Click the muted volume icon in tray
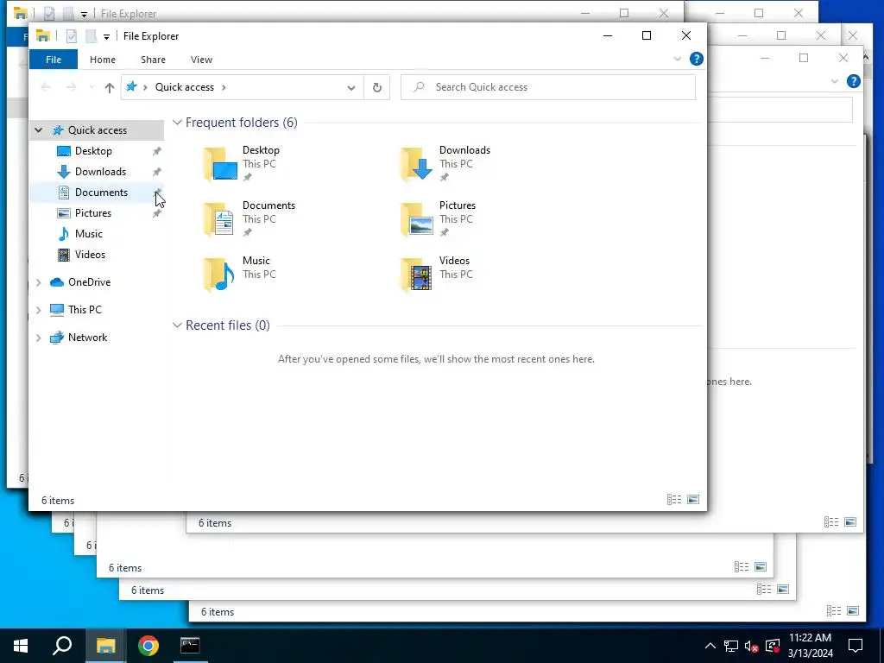Image resolution: width=884 pixels, height=663 pixels. [x=752, y=646]
